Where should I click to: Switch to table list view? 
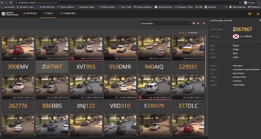tap(194, 23)
